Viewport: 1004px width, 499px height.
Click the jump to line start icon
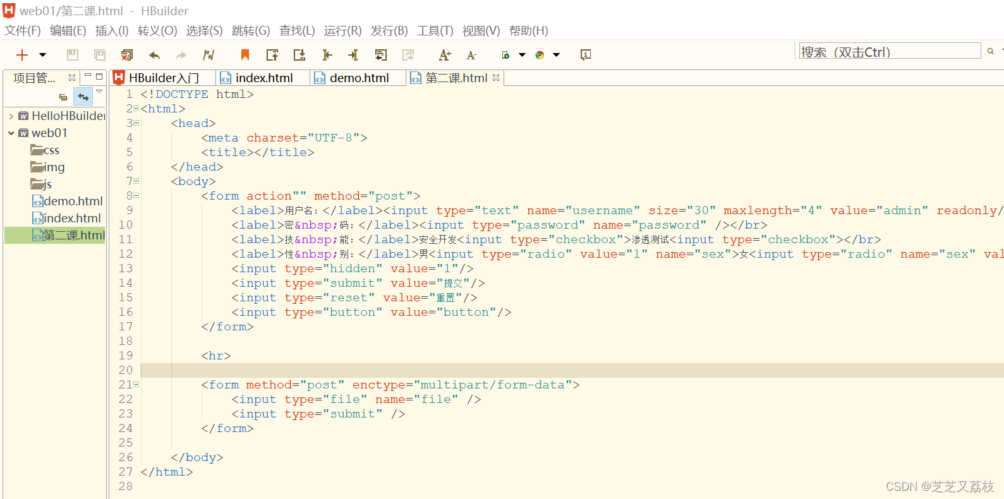[327, 55]
